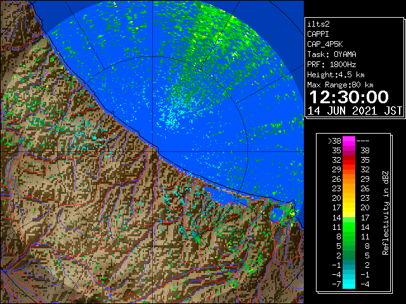The image size is (406, 304).
Task: Click the "Reflectivity in dBZ" legend title
Action: [386, 213]
